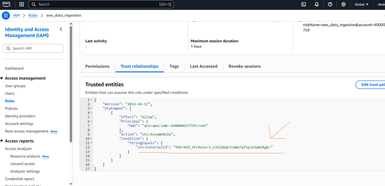The width and height of the screenshot is (385, 186).
Task: Collapse the Access reports section
Action: [2, 141]
